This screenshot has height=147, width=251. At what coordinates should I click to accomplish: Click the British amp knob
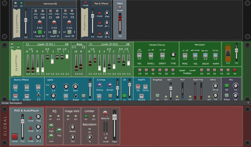pyautogui.click(x=110, y=86)
